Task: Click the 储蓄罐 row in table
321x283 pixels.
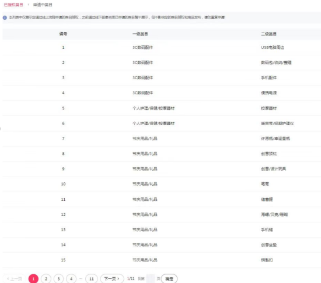Action: [162, 199]
